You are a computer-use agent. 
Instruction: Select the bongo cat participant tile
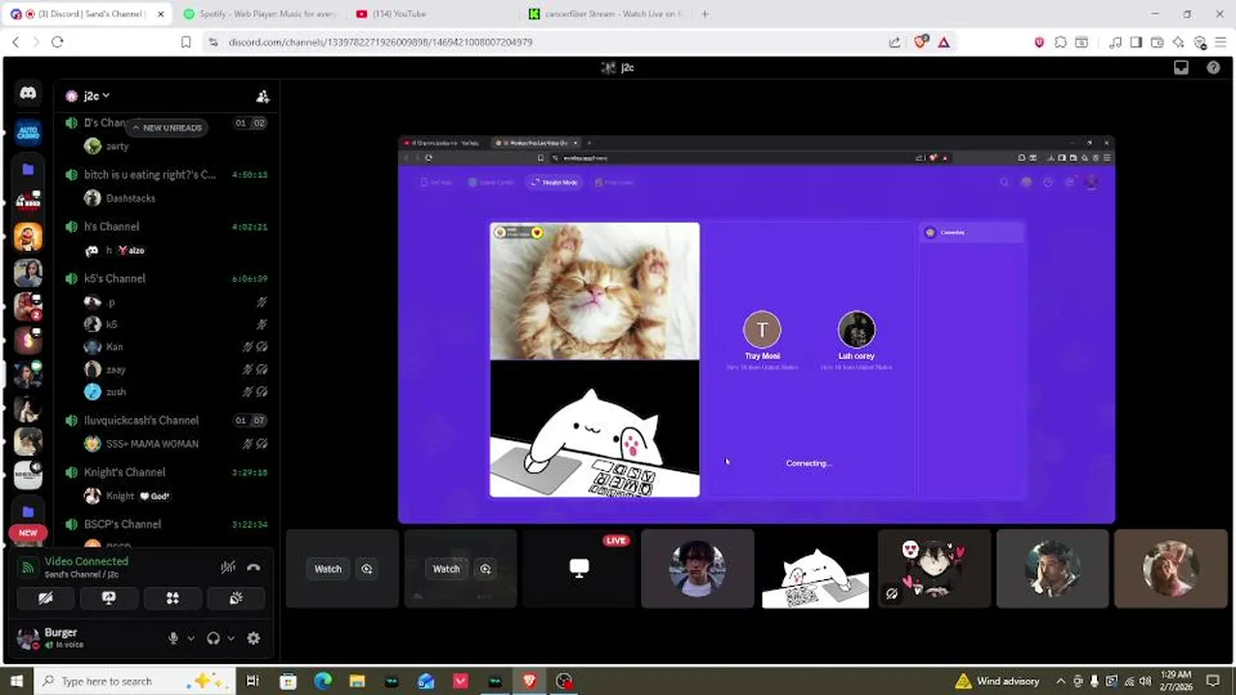pyautogui.click(x=816, y=569)
